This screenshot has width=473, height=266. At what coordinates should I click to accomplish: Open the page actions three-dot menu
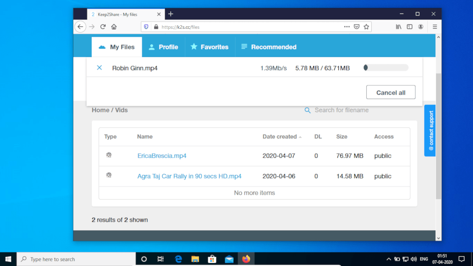click(x=347, y=27)
